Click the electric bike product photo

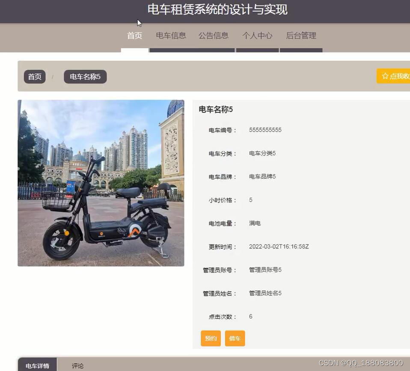(x=101, y=182)
